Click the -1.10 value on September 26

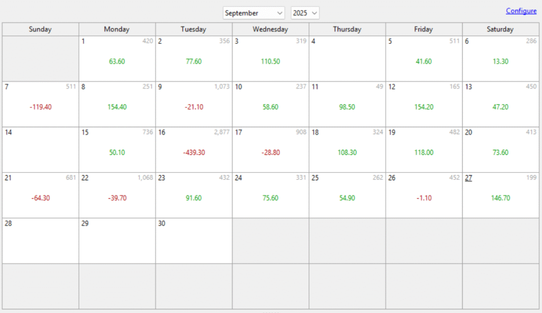tap(423, 198)
